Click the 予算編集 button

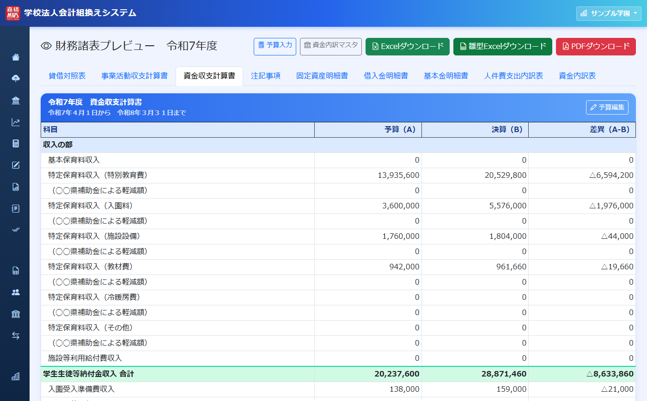click(x=607, y=107)
